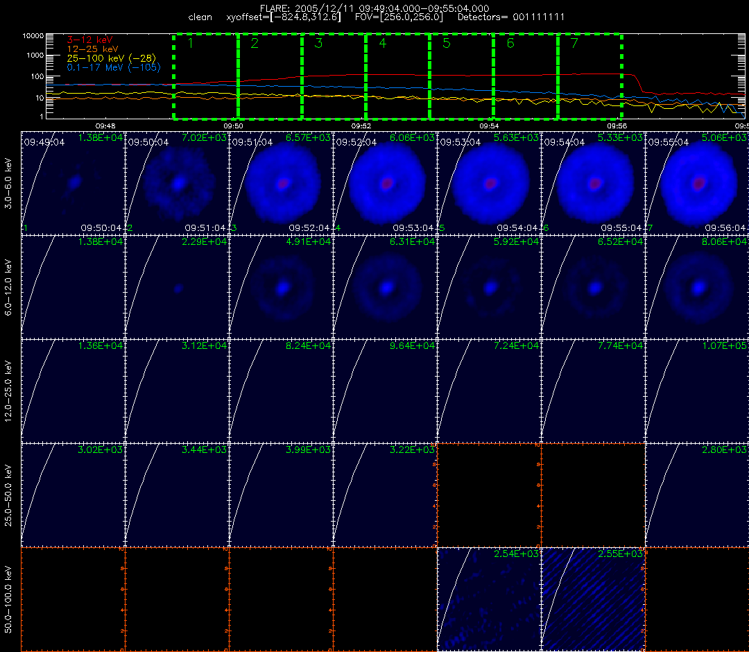
Task: Click the 09:52 time axis label
Action: tap(361, 126)
